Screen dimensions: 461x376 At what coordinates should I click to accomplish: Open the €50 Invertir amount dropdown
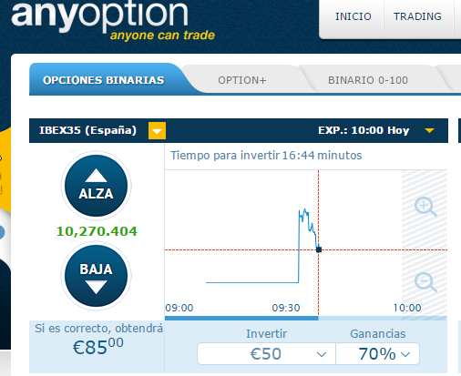[266, 354]
